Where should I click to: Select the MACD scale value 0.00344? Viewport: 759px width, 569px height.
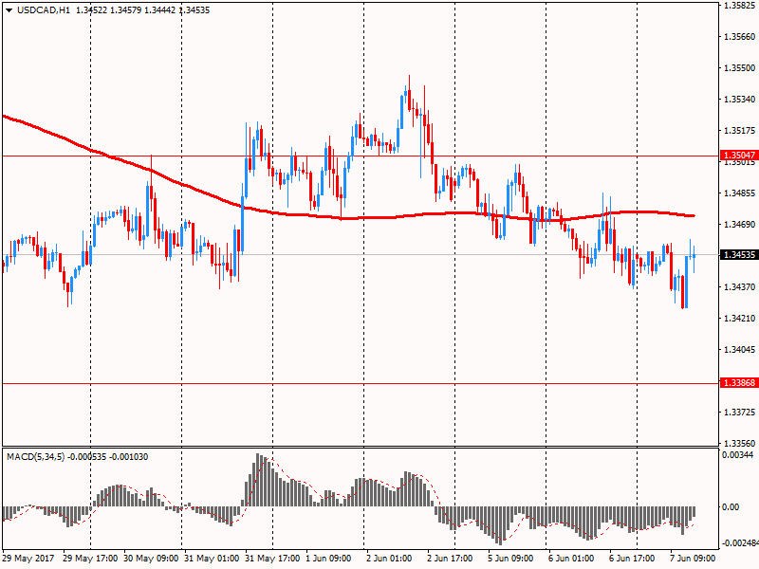click(x=738, y=455)
